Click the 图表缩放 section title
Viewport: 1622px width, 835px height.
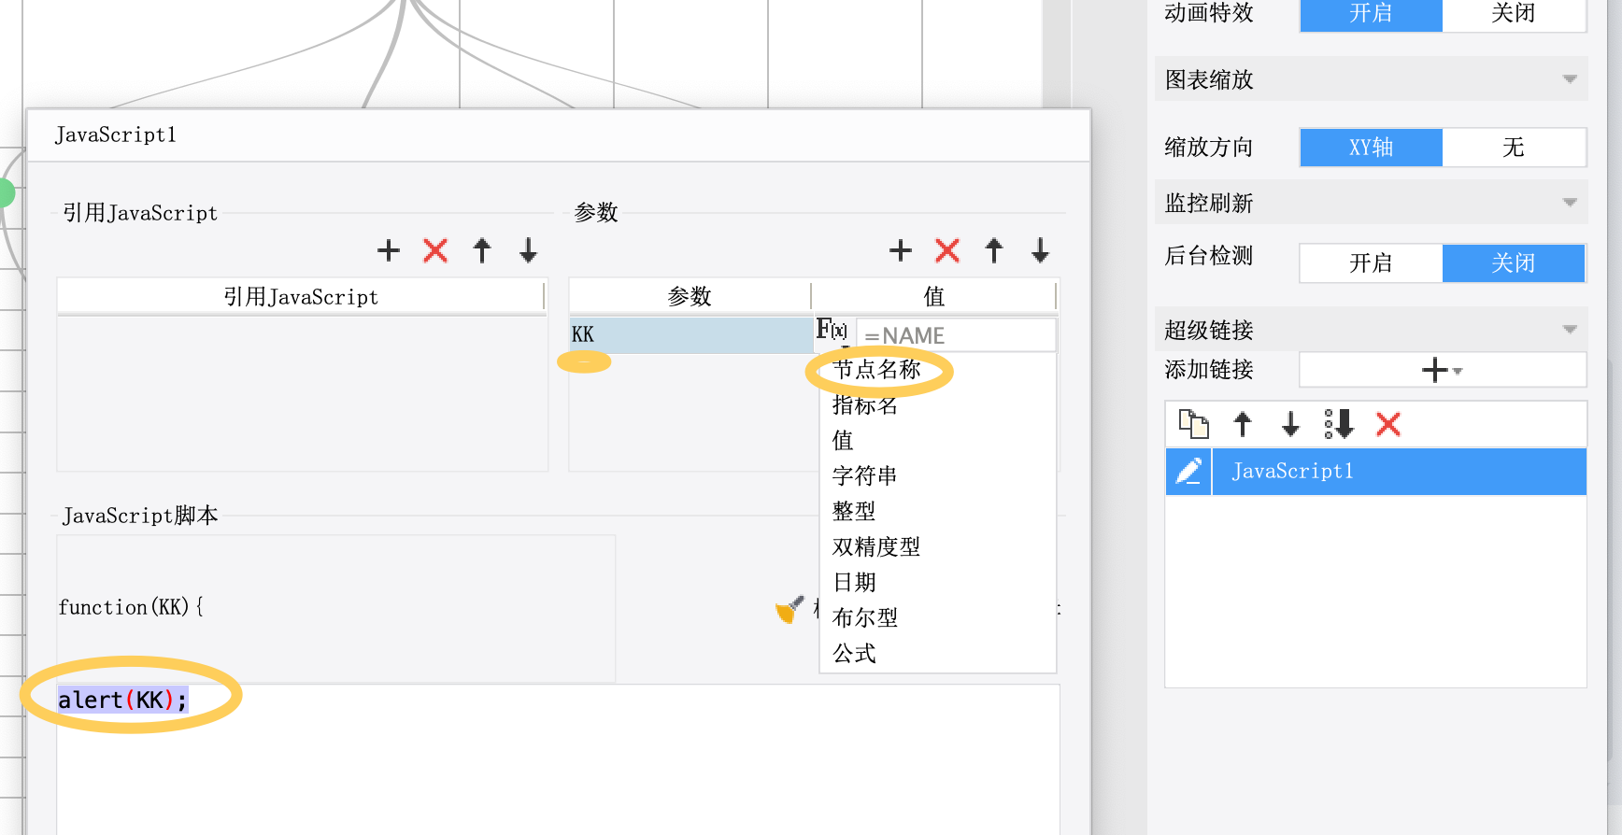tap(1209, 80)
